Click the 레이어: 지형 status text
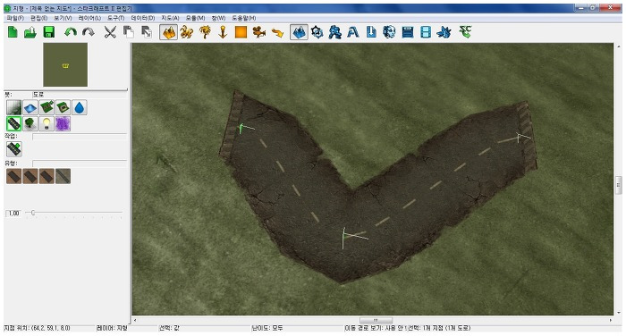The width and height of the screenshot is (626, 336). (112, 328)
